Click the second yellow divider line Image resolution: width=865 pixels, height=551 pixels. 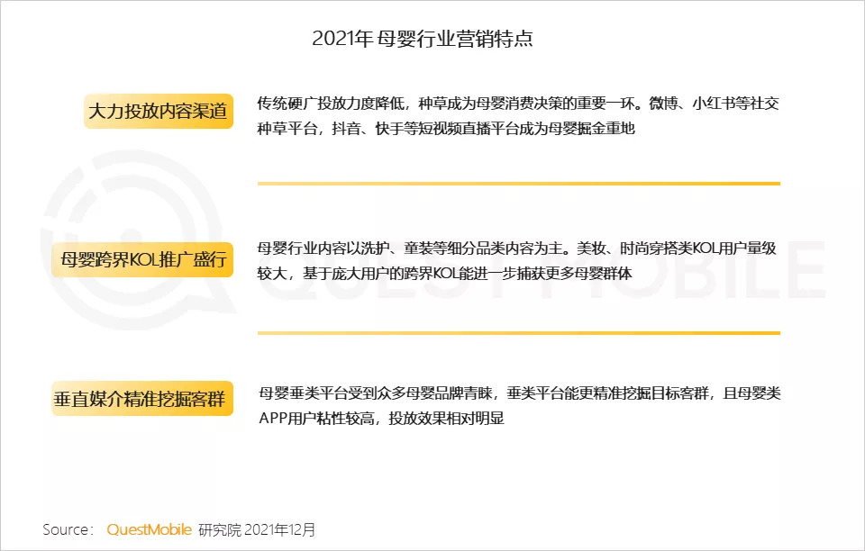pos(518,332)
